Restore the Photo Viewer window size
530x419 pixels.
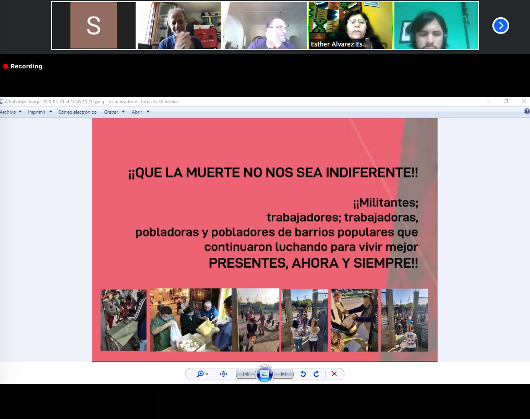click(x=506, y=101)
